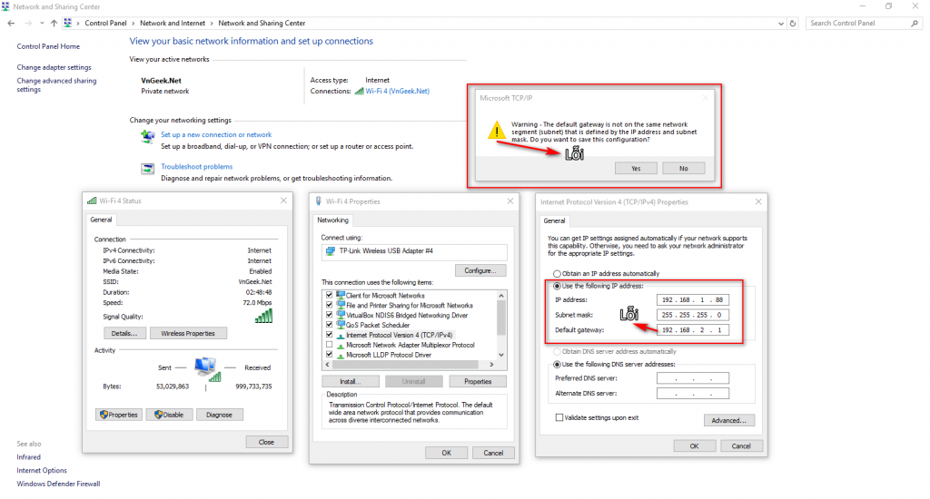
Task: Click the Wi-Fi signal icon beside Connections
Action: tap(359, 92)
